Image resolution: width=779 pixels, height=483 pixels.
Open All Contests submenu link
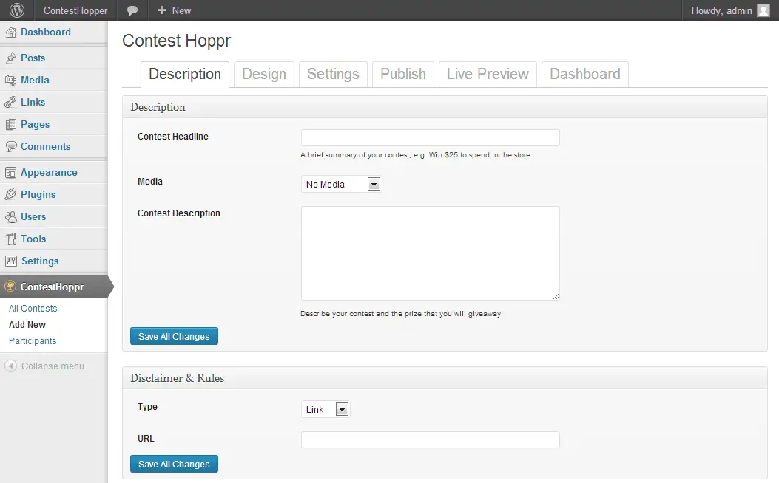[33, 309]
